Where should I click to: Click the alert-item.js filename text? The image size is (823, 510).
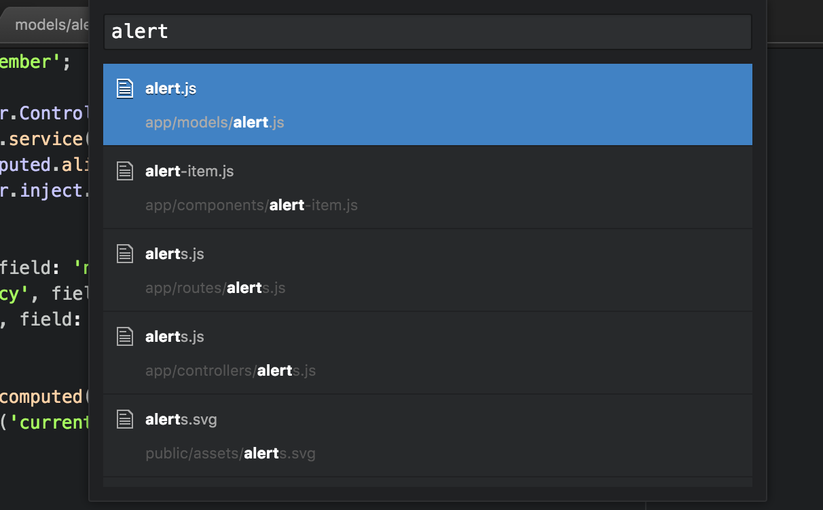(189, 171)
